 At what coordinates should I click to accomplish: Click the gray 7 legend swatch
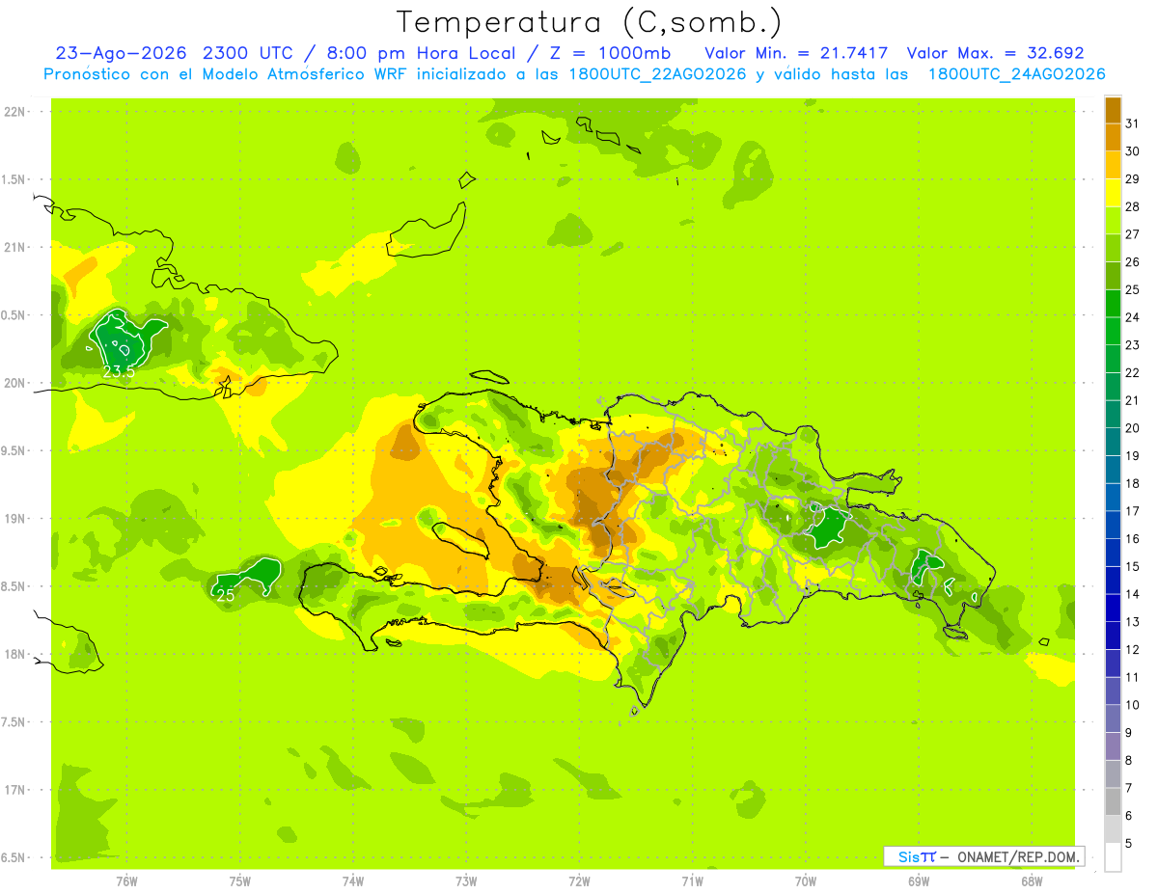coord(1113,774)
